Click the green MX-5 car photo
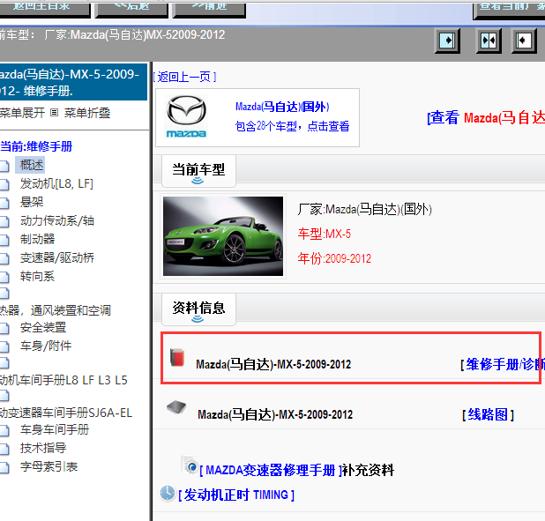This screenshot has height=521, width=545. coord(223,236)
